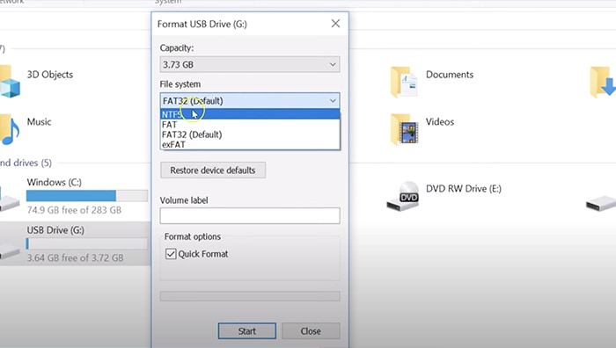The width and height of the screenshot is (616, 348).
Task: Click the Music folder label
Action: pos(39,121)
